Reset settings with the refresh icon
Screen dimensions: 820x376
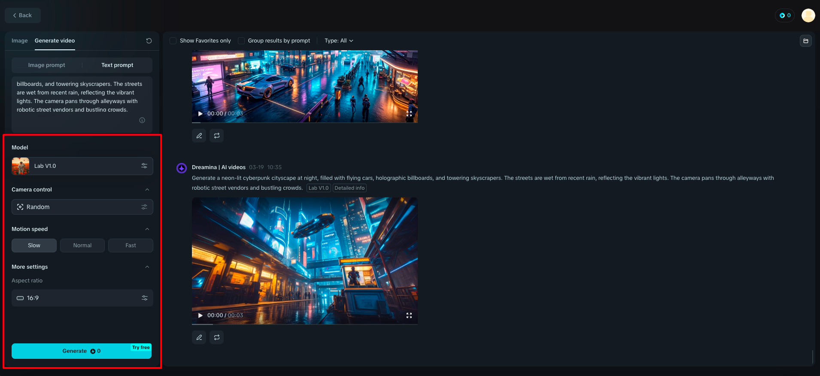[x=149, y=41]
